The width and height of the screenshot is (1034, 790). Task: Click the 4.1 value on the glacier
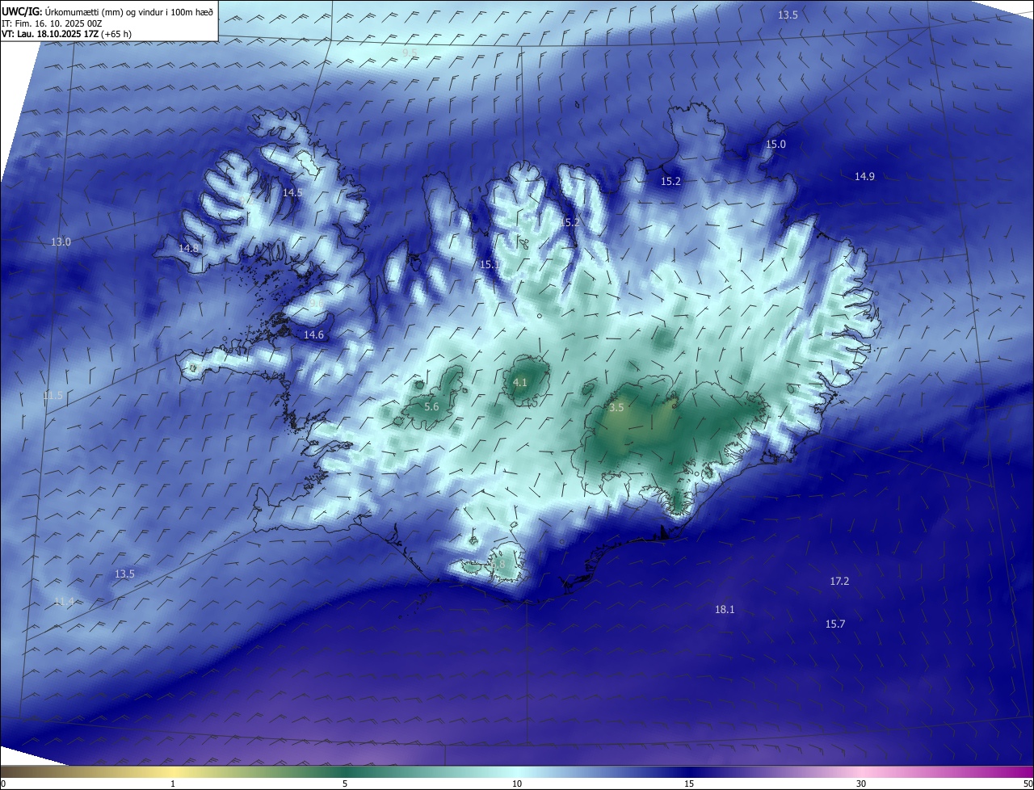[520, 382]
